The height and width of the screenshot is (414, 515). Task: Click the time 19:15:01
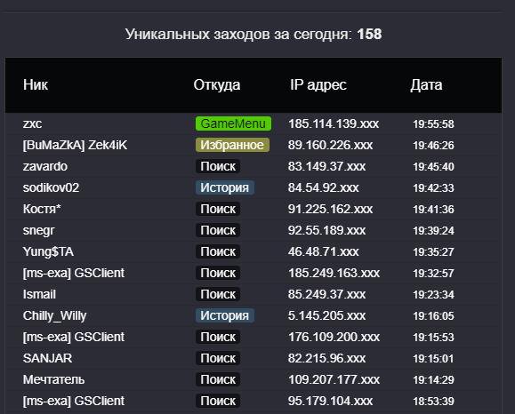click(433, 359)
